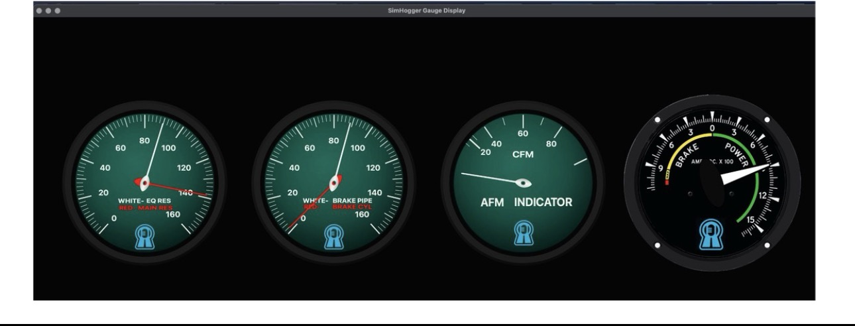Click the needle hub on Brake Pipe gauge
The width and height of the screenshot is (855, 326).
click(x=335, y=183)
